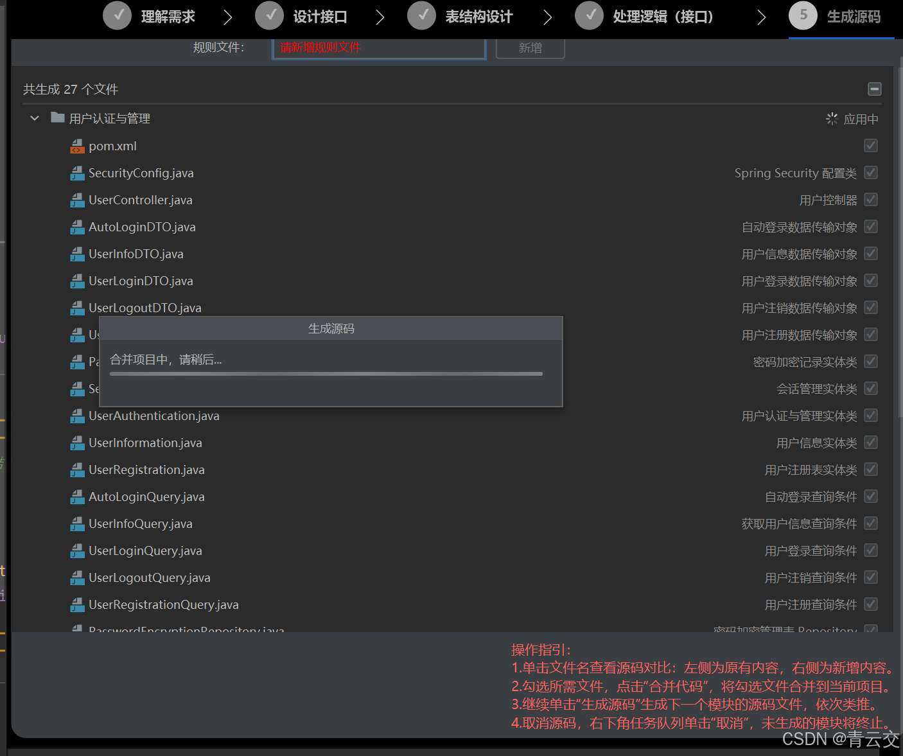Click the UserLogoutQuery.java file icon
The image size is (903, 756).
[x=77, y=578]
